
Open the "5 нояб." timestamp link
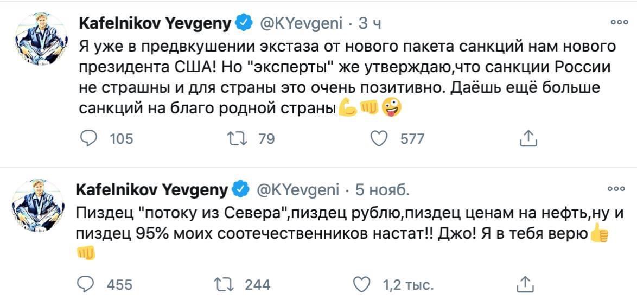tap(383, 190)
